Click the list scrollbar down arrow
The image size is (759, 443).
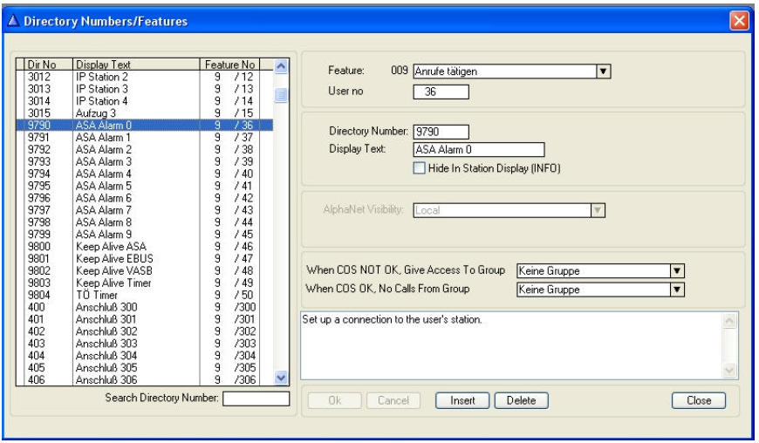pyautogui.click(x=281, y=378)
